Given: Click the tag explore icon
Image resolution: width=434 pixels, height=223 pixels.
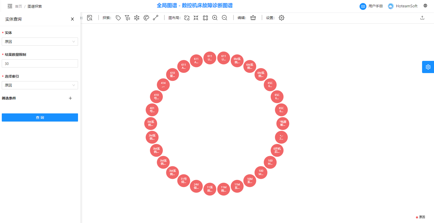Looking at the screenshot, I should (x=118, y=18).
